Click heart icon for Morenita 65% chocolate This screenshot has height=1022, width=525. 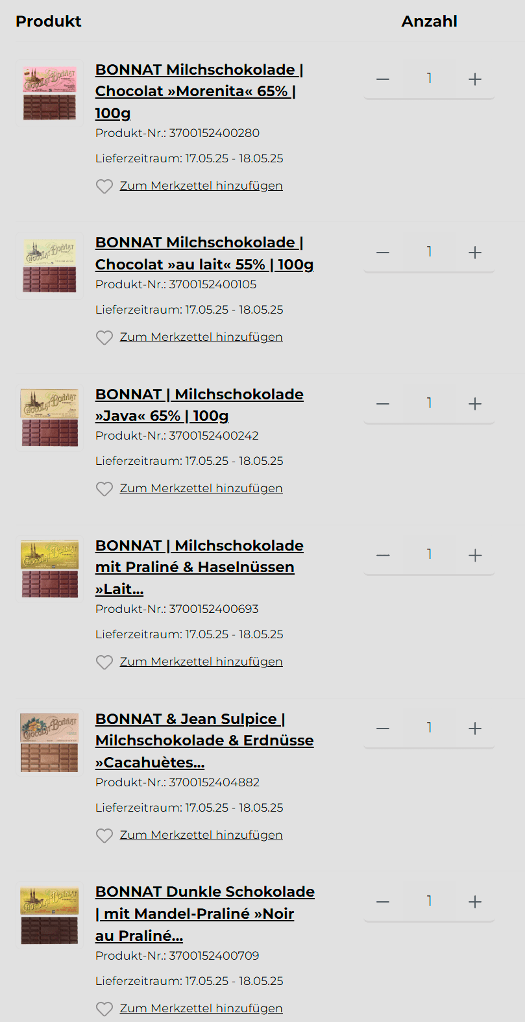tap(104, 186)
